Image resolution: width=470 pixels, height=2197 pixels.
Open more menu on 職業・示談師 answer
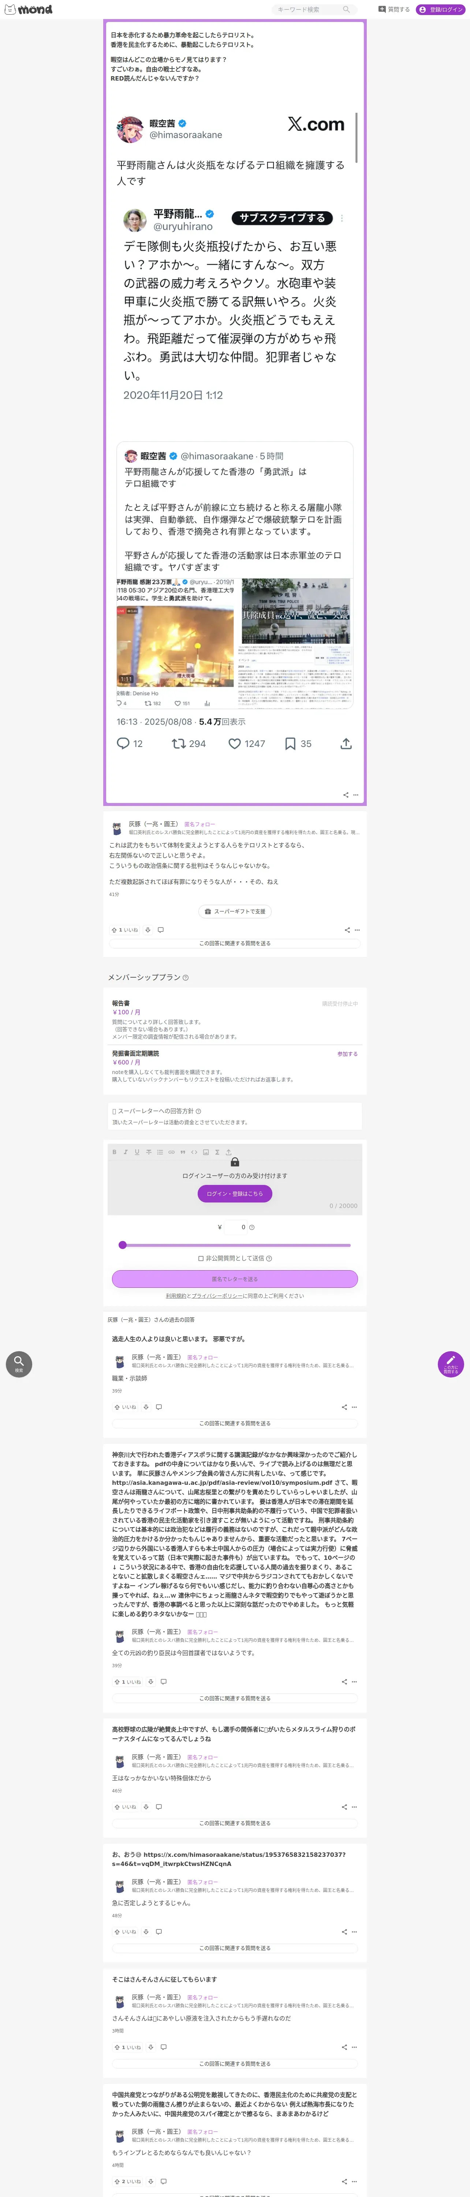coord(355,1407)
